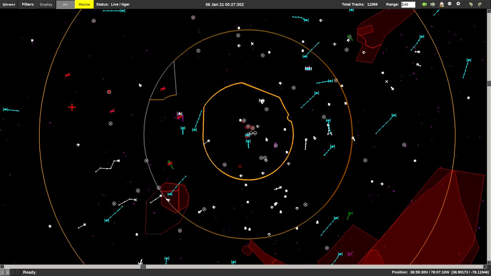Select the red aircraft inside the gray sector
The image size is (491, 276).
(163, 89)
